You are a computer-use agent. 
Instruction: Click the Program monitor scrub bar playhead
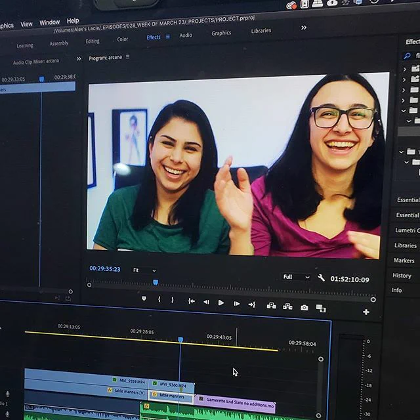click(156, 282)
